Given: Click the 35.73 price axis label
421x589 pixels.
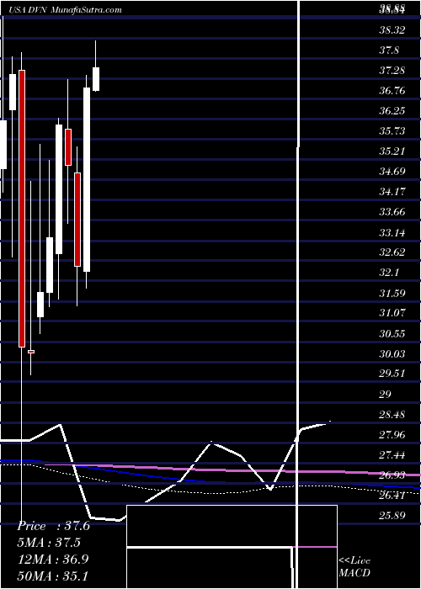Looking at the screenshot, I should click(392, 131).
